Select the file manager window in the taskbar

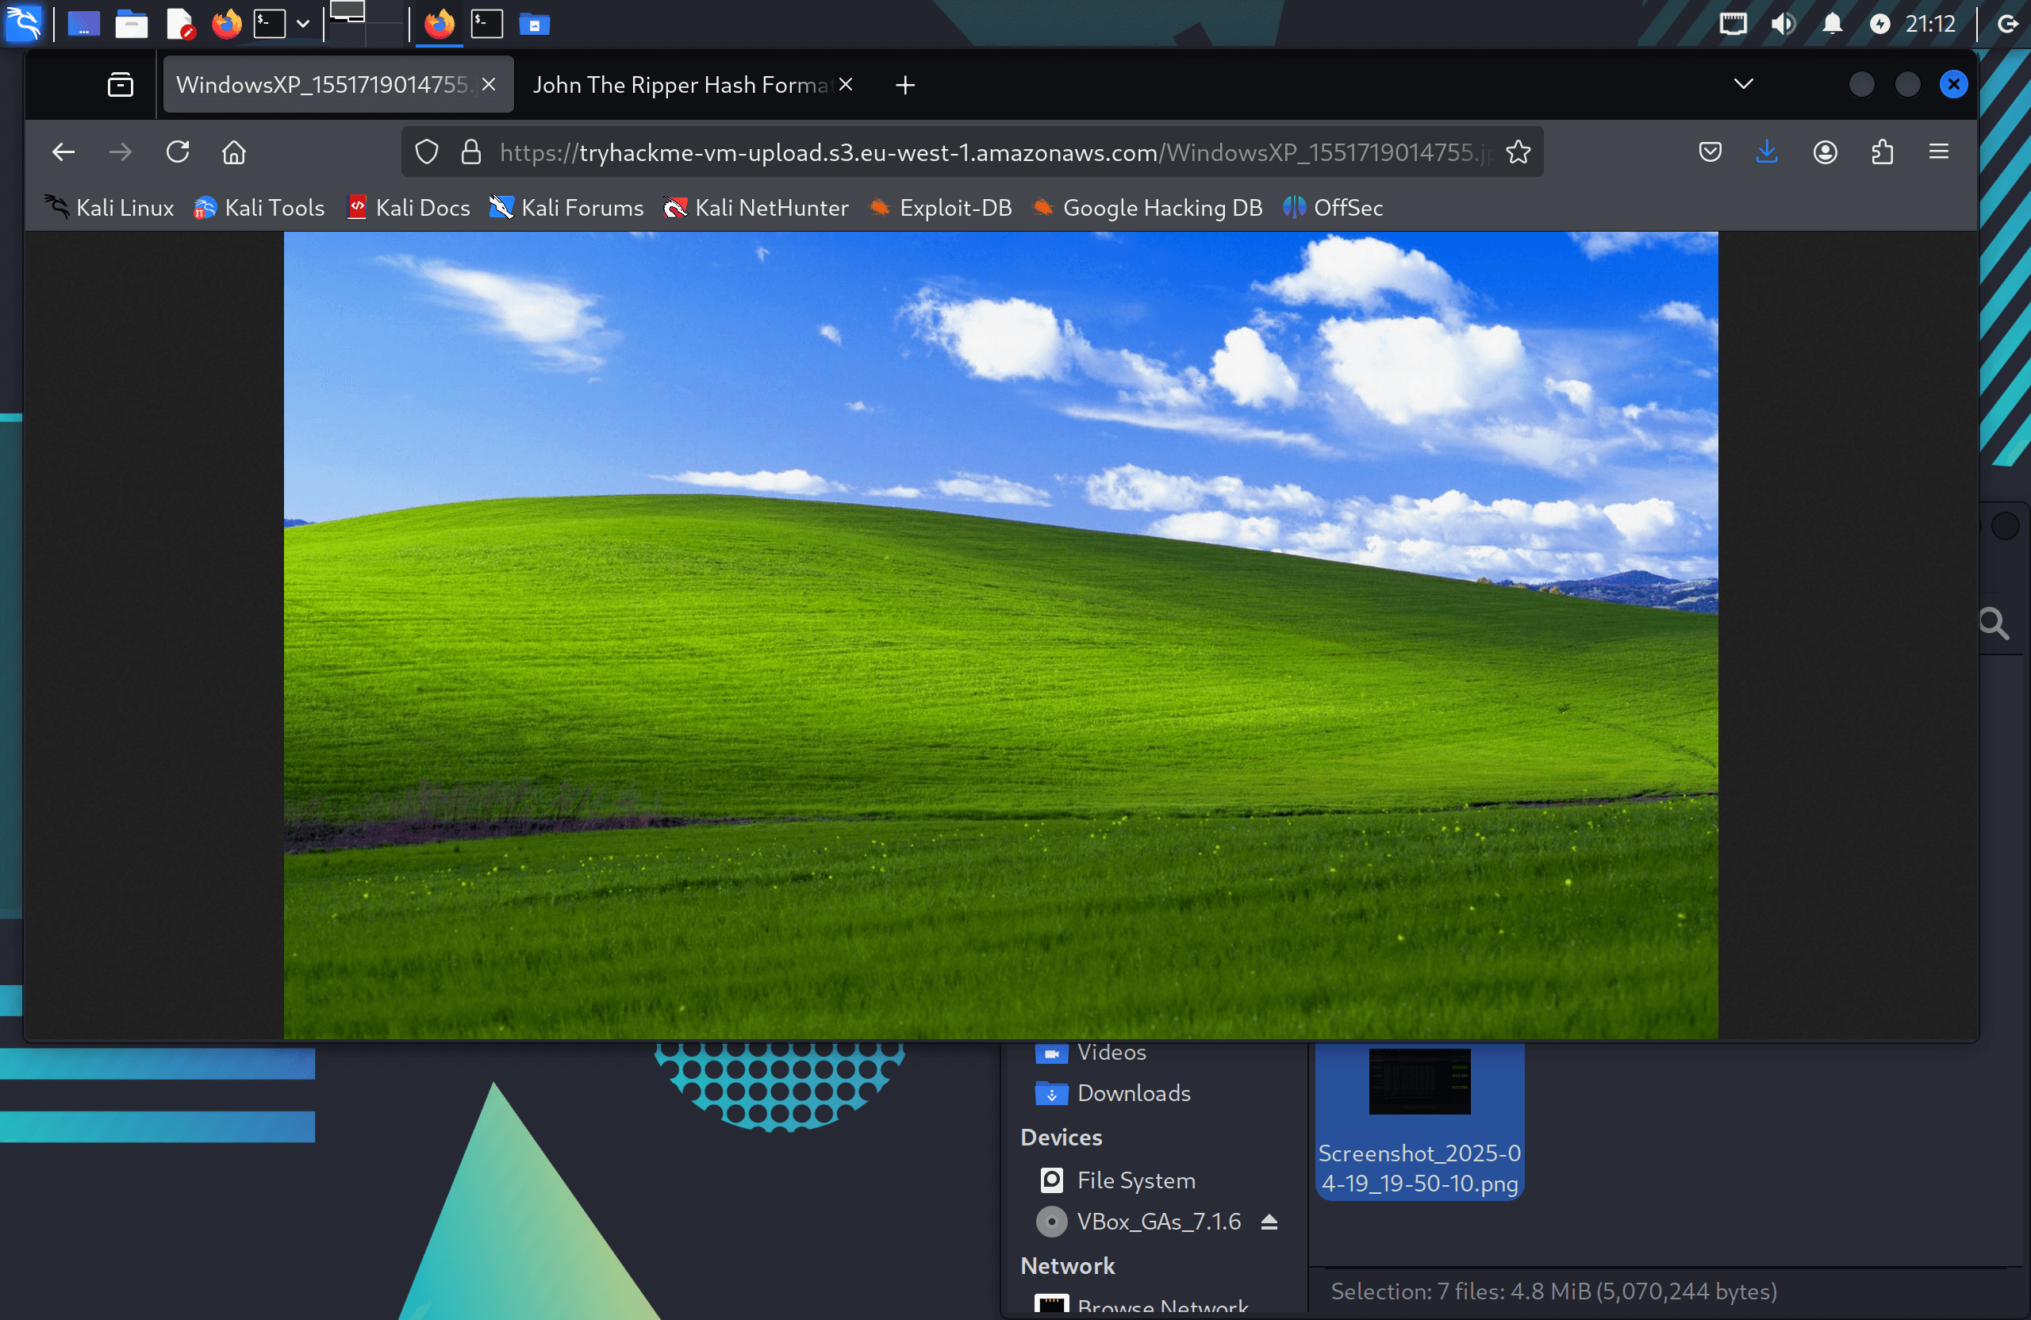click(535, 24)
